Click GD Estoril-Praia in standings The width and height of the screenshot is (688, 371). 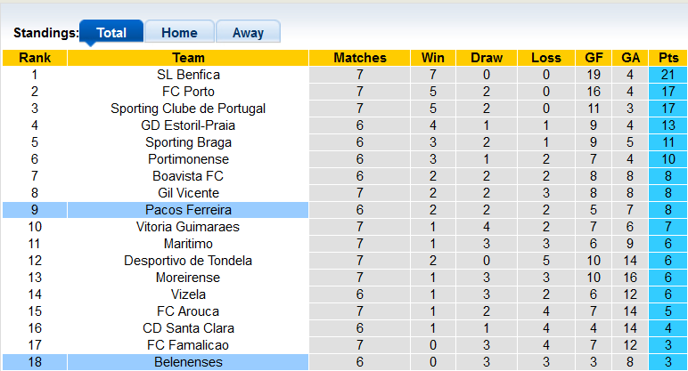tap(188, 125)
